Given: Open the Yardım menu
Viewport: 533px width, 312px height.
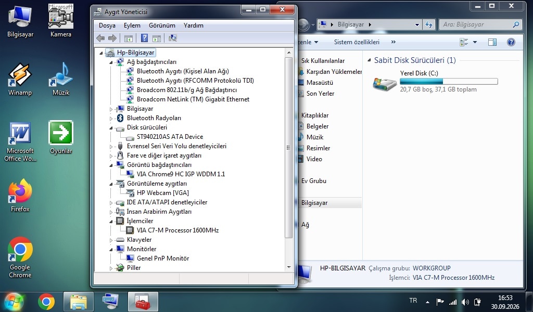Looking at the screenshot, I should (x=194, y=25).
